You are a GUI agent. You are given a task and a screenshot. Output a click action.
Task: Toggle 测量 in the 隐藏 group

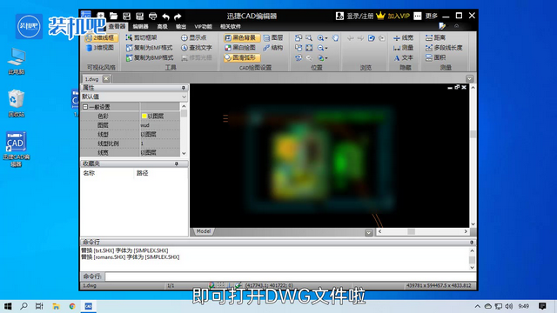coord(403,48)
